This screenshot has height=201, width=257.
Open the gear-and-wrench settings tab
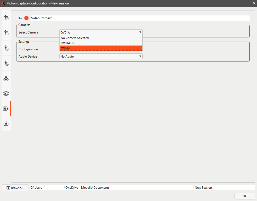(x=6, y=93)
